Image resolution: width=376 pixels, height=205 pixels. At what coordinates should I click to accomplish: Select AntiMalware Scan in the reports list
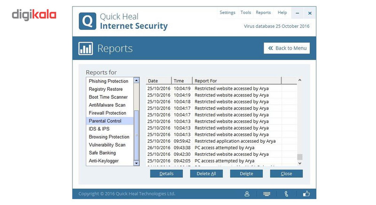tap(110, 105)
